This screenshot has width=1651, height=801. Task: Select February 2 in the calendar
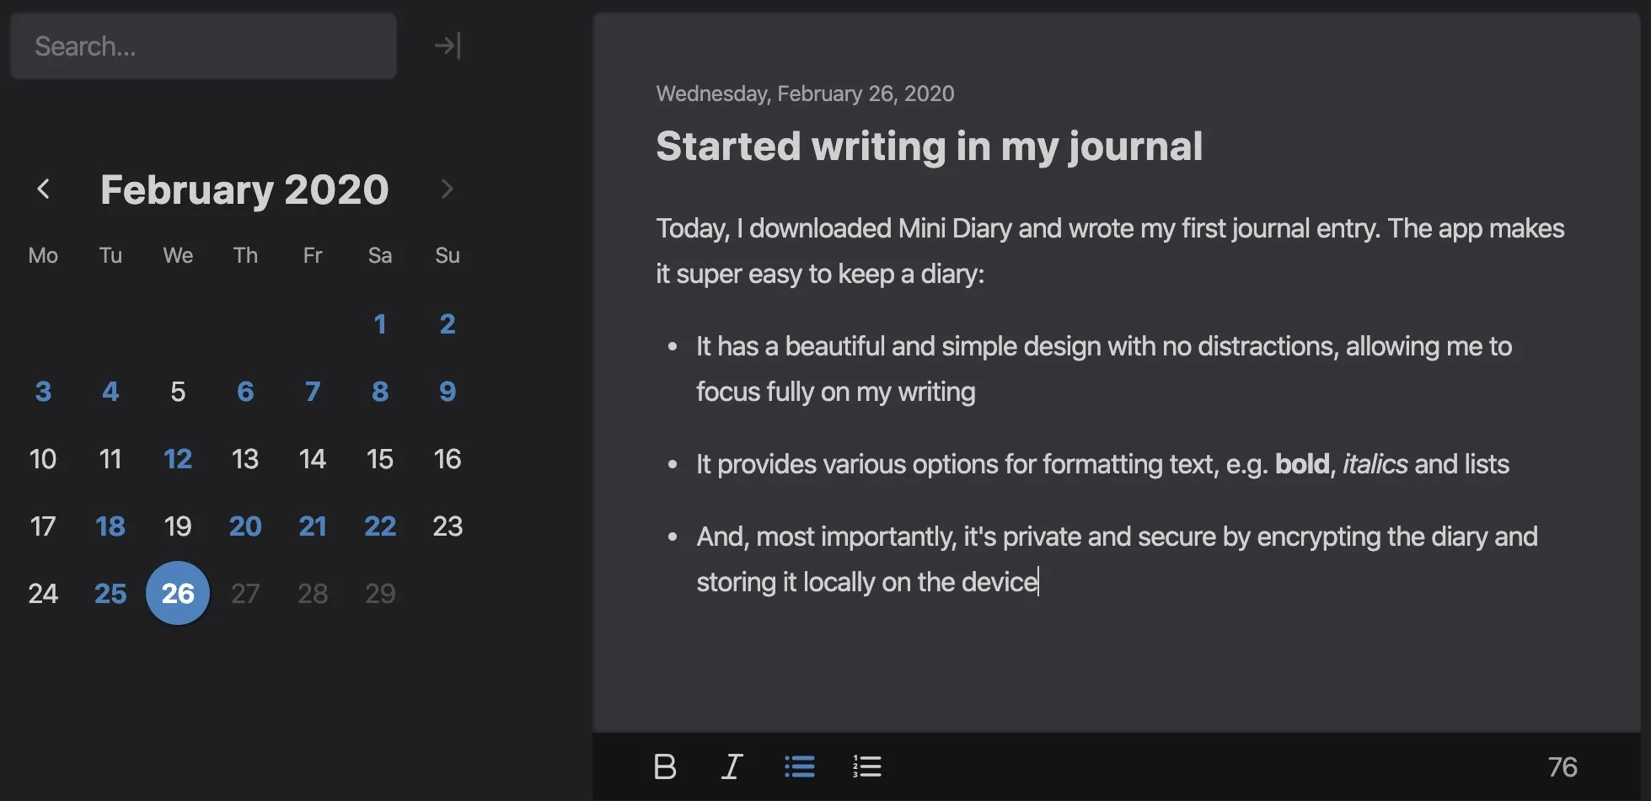pos(448,323)
